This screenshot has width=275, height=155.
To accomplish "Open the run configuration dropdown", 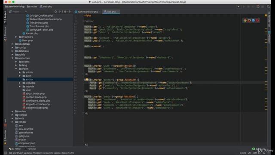I will 239,7.
